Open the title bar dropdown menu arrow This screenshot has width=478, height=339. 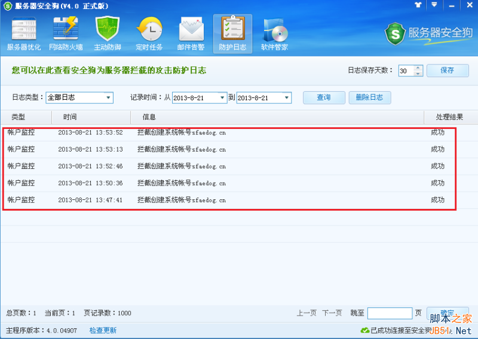pyautogui.click(x=434, y=5)
